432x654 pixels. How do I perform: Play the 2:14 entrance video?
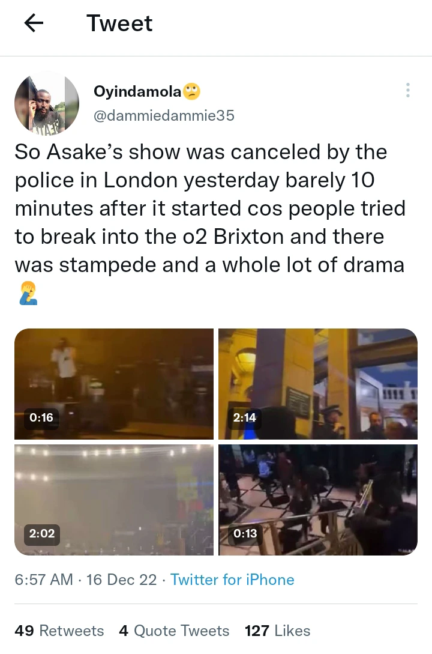coord(318,384)
